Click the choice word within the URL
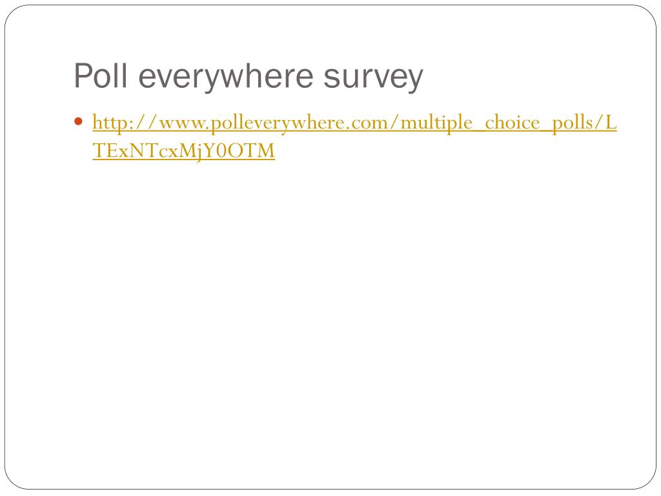This screenshot has width=661, height=496. pos(512,123)
